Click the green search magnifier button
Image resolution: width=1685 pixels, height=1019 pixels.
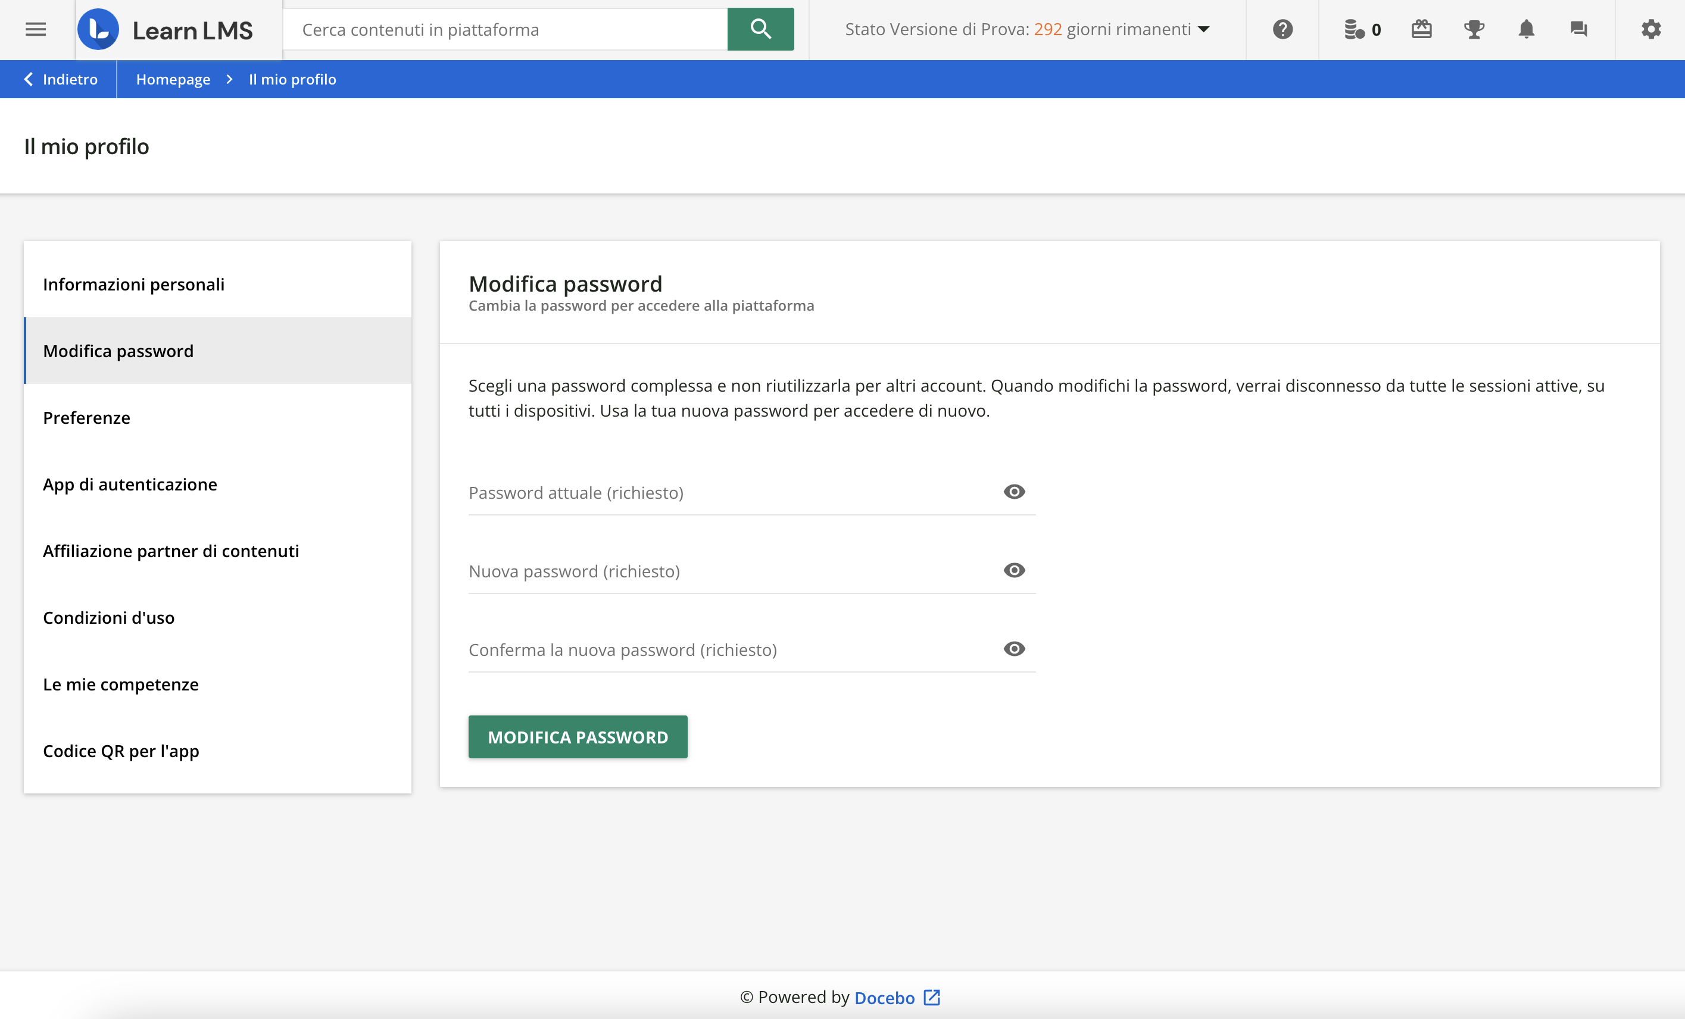(x=760, y=29)
